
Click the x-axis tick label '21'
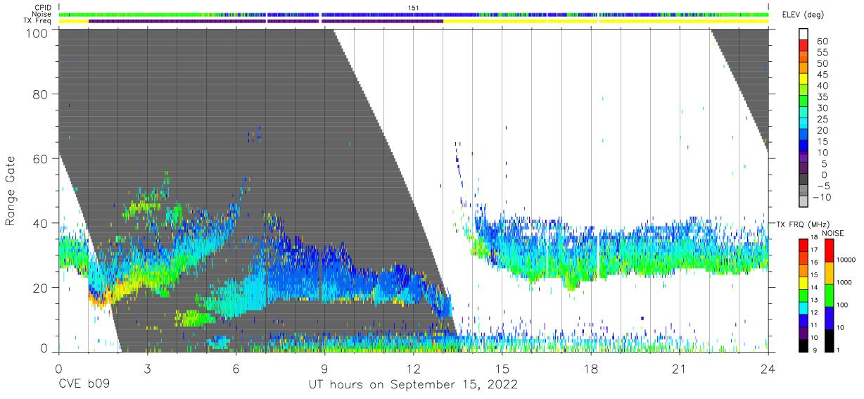click(x=680, y=369)
